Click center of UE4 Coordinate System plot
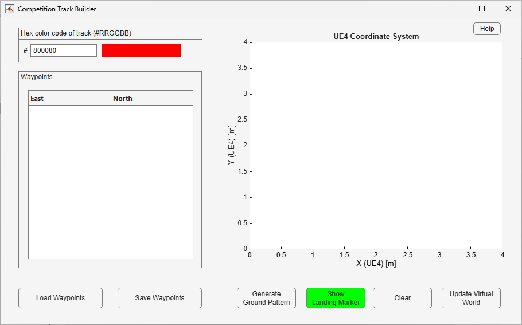Viewport: 522px width, 325px height. [x=376, y=146]
